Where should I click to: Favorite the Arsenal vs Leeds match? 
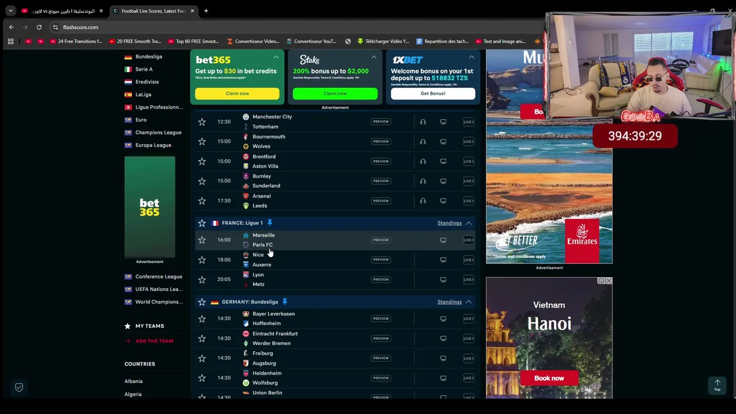pos(202,201)
